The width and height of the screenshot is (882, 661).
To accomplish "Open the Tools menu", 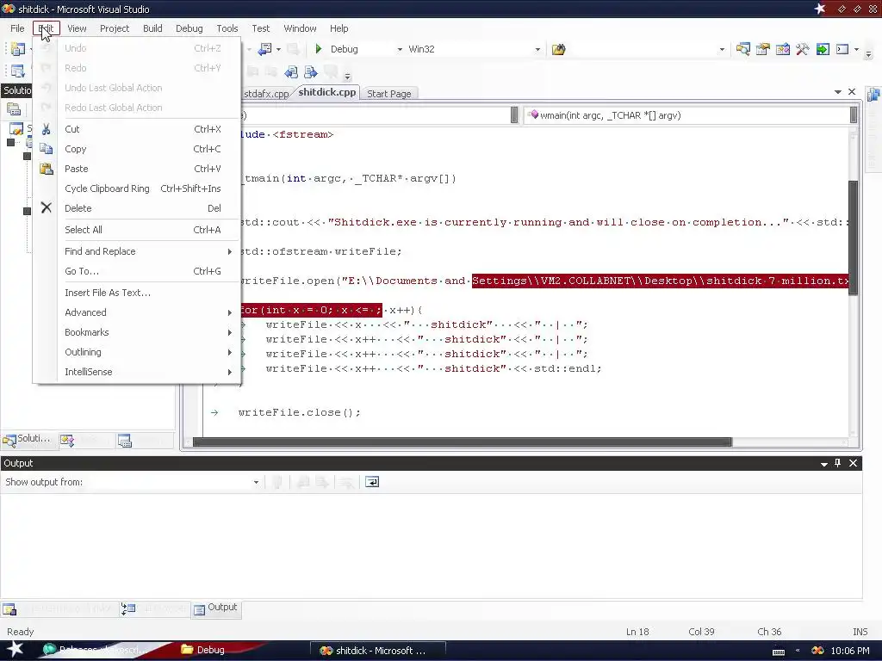I will pos(227,28).
